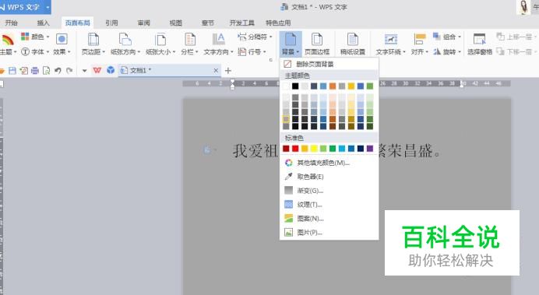539x295 pixels.
Task: Click the red WPS home icon
Action: point(97,70)
